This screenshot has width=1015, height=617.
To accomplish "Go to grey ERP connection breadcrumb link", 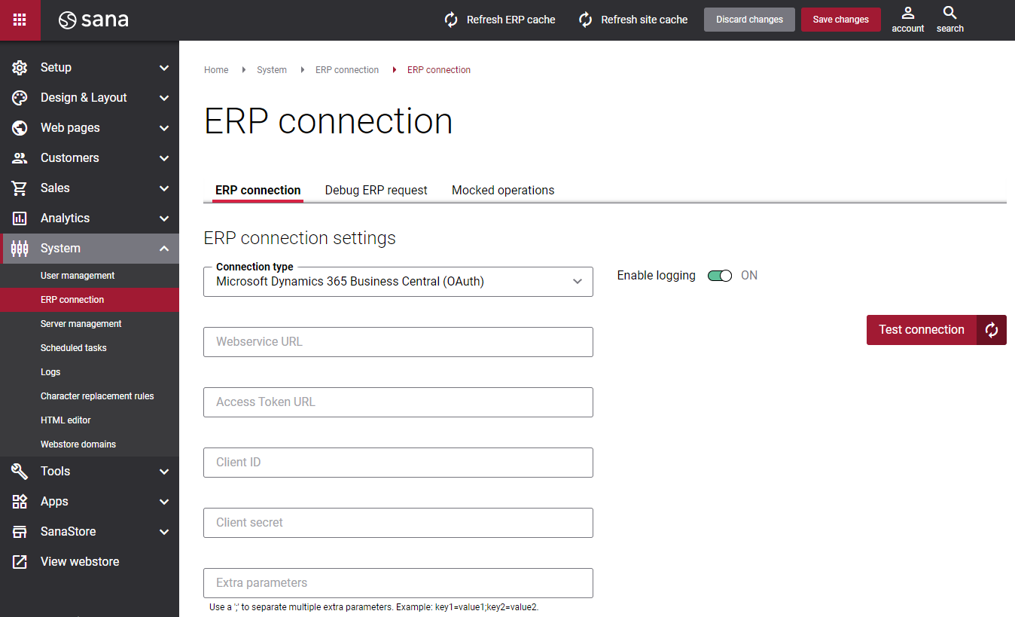I will pos(347,70).
